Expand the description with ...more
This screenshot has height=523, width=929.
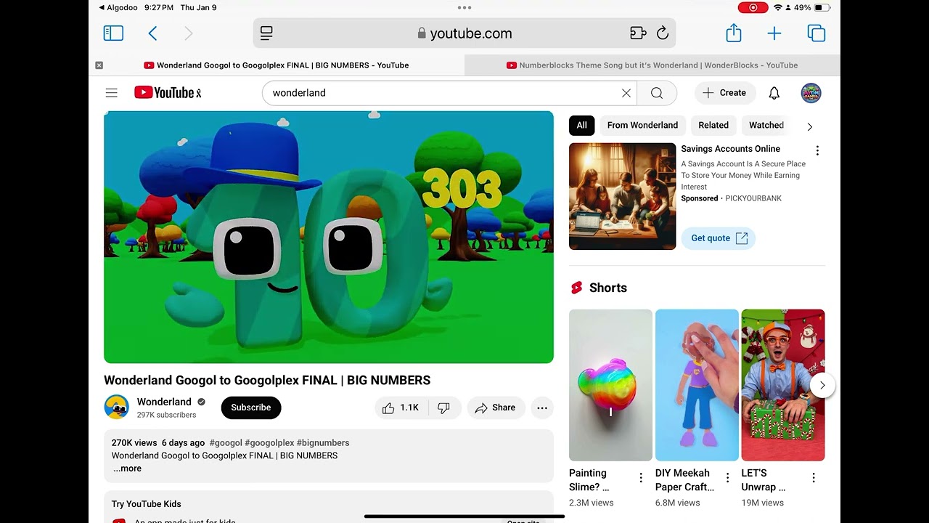(x=127, y=469)
